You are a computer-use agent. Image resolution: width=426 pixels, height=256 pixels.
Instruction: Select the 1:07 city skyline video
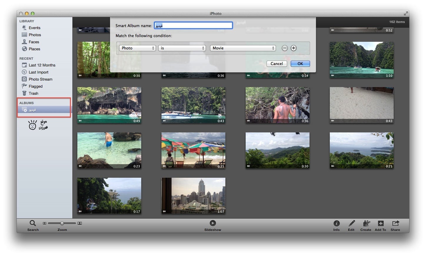point(193,196)
